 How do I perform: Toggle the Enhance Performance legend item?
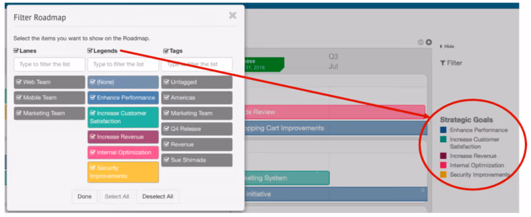coord(123,98)
